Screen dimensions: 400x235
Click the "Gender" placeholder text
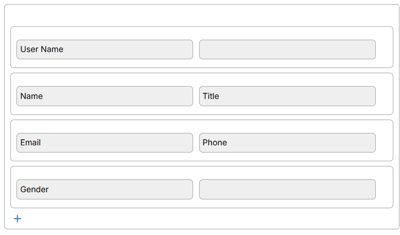pyautogui.click(x=34, y=190)
